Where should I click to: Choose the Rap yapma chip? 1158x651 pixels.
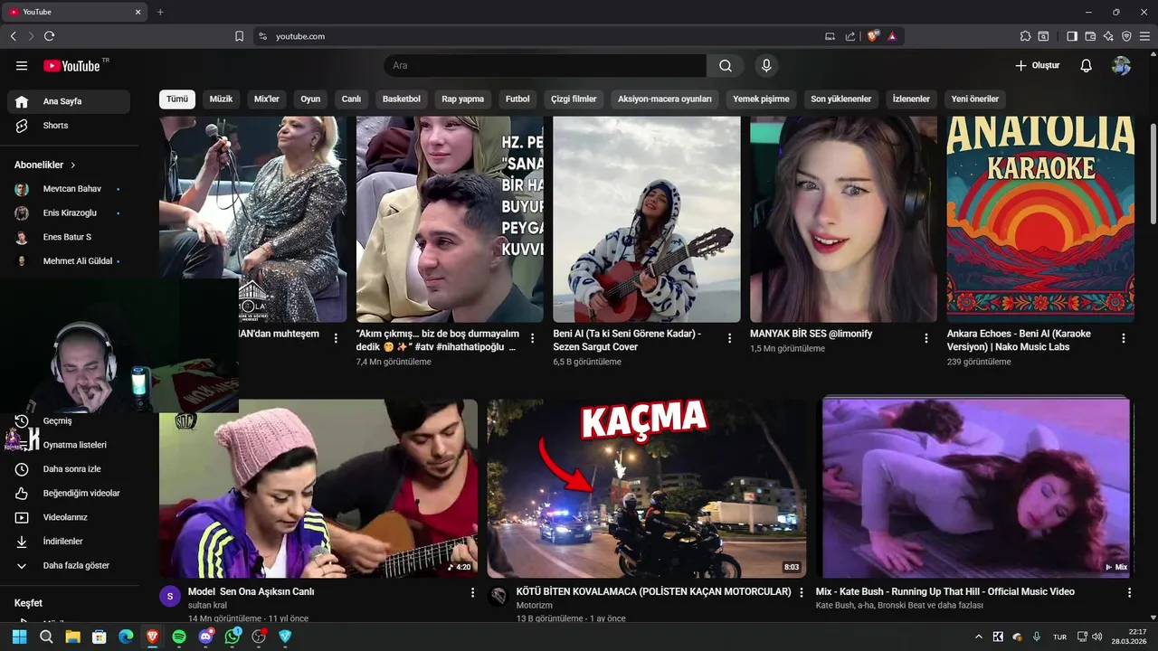click(463, 99)
